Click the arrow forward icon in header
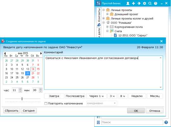The width and height of the screenshot is (171, 127). (x=139, y=3)
